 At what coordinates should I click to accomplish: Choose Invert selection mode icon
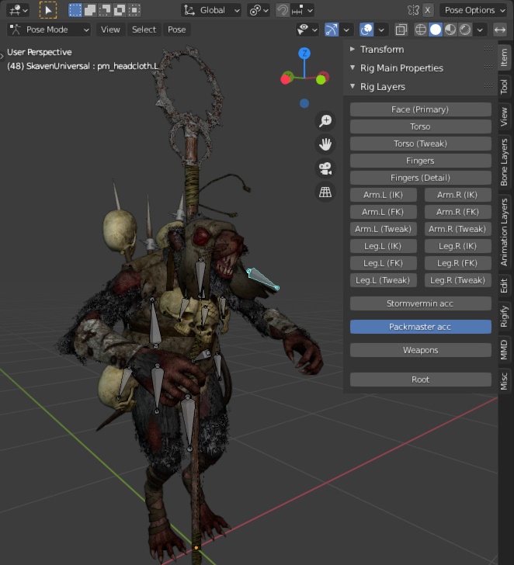coord(120,10)
